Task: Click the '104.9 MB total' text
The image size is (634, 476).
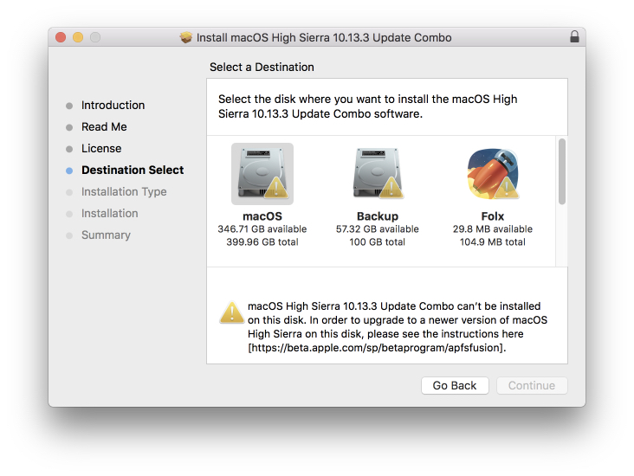Action: (x=493, y=242)
